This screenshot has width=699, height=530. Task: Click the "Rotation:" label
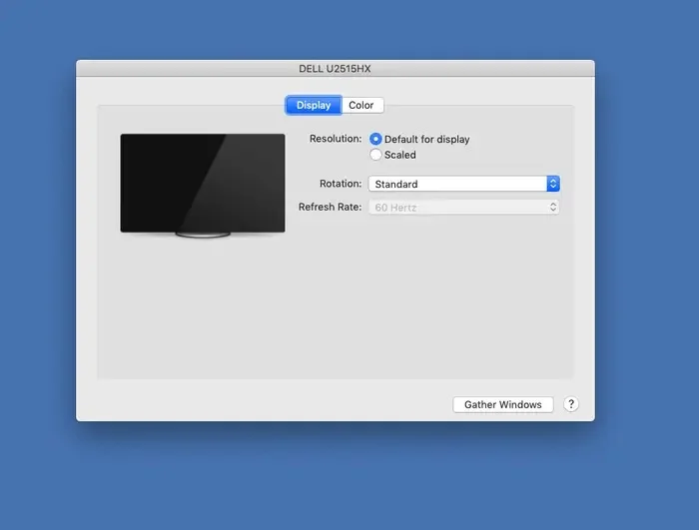click(341, 184)
